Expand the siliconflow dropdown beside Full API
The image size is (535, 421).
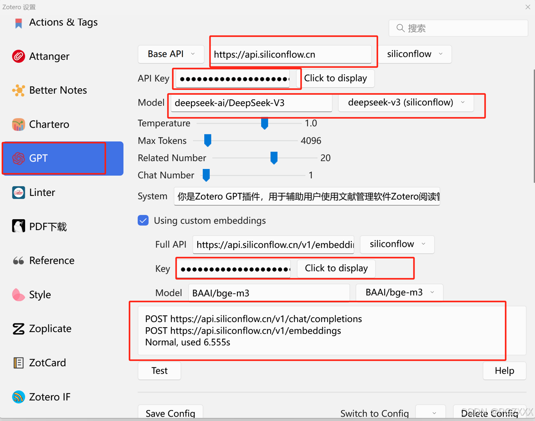click(397, 244)
